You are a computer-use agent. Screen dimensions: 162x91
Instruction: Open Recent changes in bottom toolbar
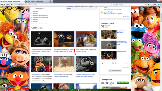coord(35,90)
